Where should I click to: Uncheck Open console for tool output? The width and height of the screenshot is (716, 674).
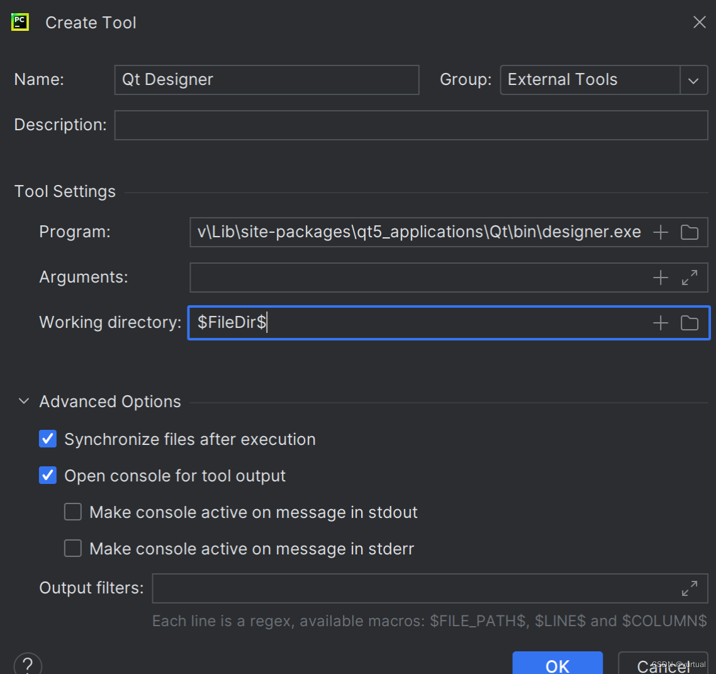48,475
